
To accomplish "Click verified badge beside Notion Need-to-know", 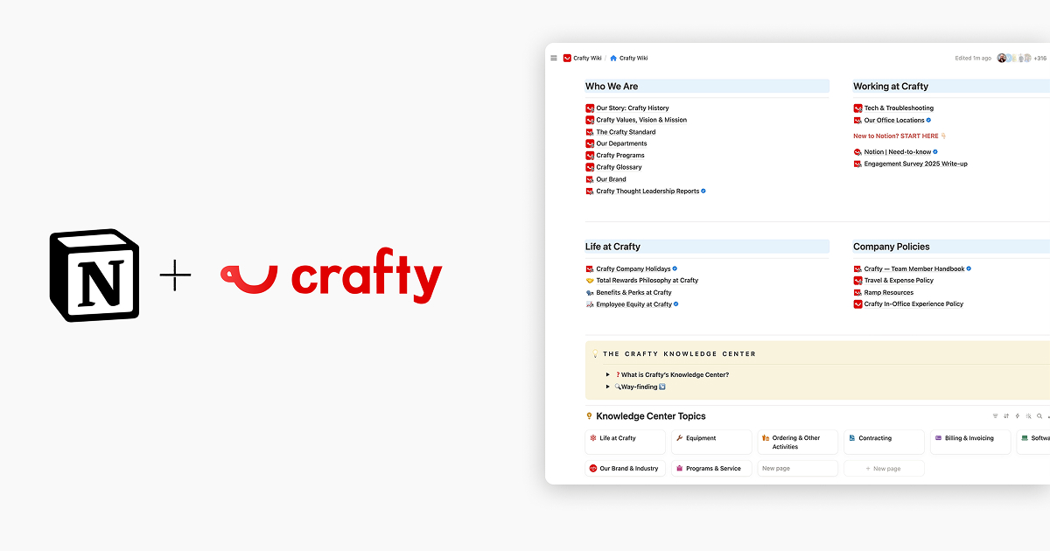I will [x=935, y=152].
